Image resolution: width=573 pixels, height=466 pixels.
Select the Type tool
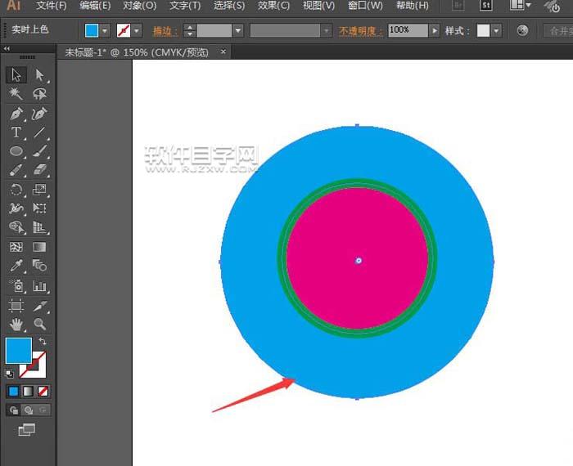[16, 132]
